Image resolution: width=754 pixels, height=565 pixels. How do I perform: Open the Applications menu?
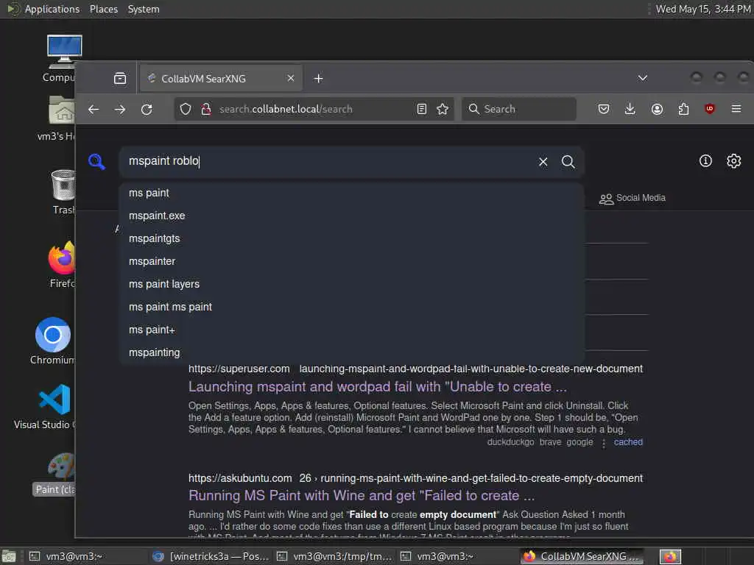[43, 9]
